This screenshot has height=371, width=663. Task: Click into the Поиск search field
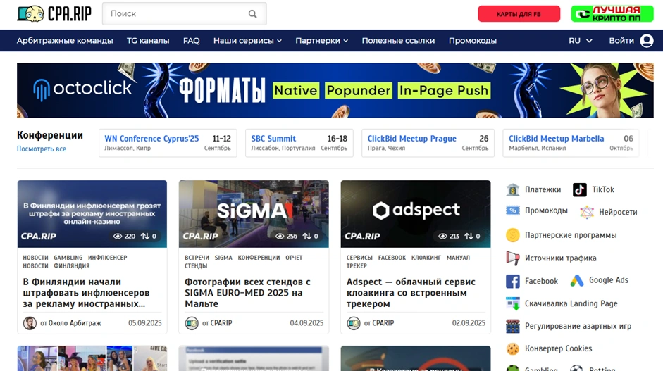[176, 14]
